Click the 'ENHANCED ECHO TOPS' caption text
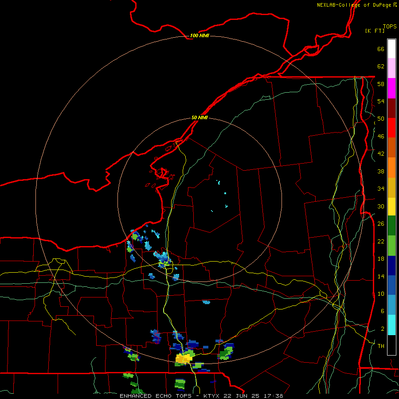Viewport: 399px width, 399px height. tap(160, 396)
